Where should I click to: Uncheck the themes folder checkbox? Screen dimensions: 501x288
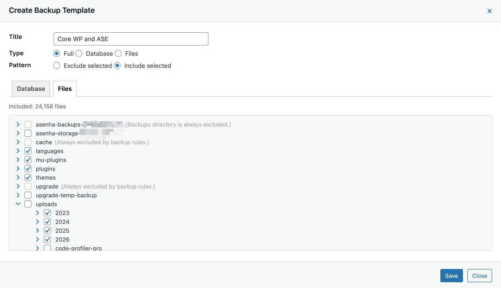(x=28, y=177)
